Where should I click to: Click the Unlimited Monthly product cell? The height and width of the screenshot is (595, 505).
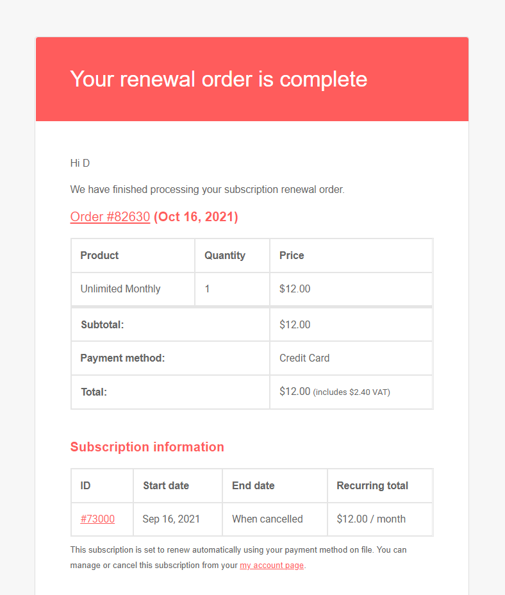(x=120, y=289)
